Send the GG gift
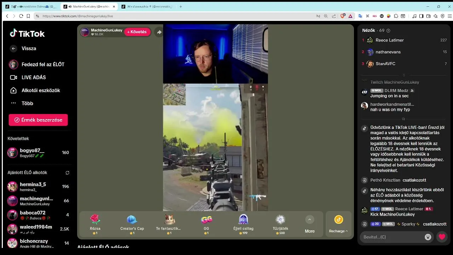 pyautogui.click(x=206, y=225)
